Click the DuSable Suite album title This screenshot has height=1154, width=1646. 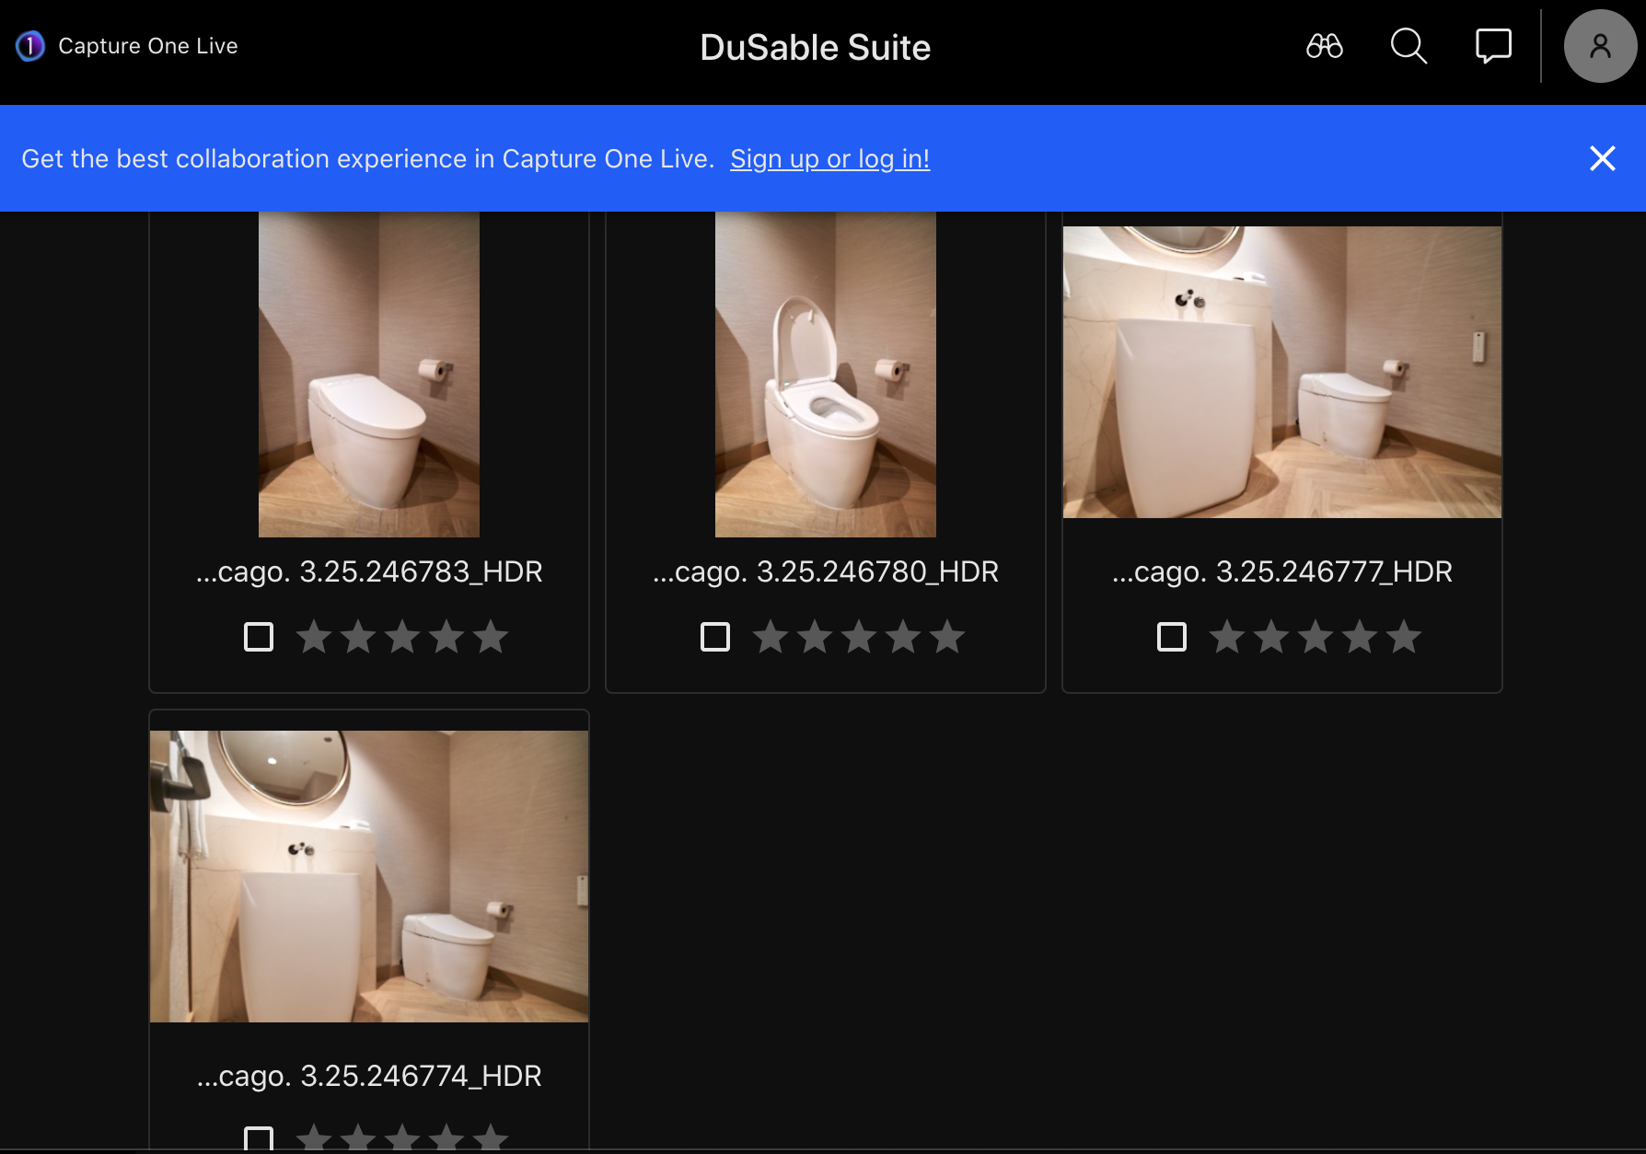(x=815, y=47)
